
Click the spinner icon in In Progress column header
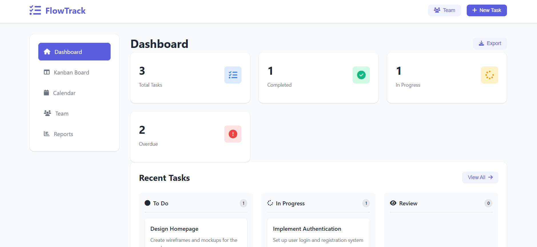[270, 203]
